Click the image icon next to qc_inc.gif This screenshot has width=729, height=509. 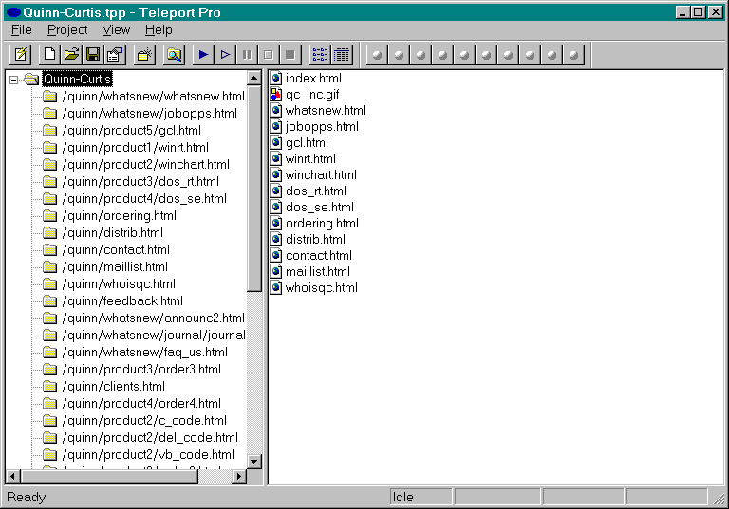coord(276,94)
